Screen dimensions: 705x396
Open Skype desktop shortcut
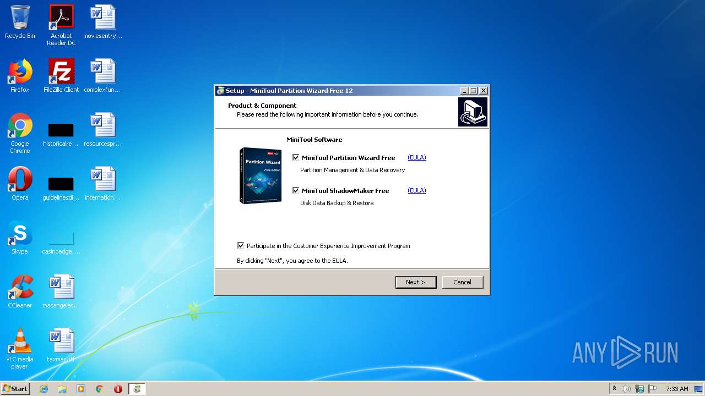[x=20, y=238]
